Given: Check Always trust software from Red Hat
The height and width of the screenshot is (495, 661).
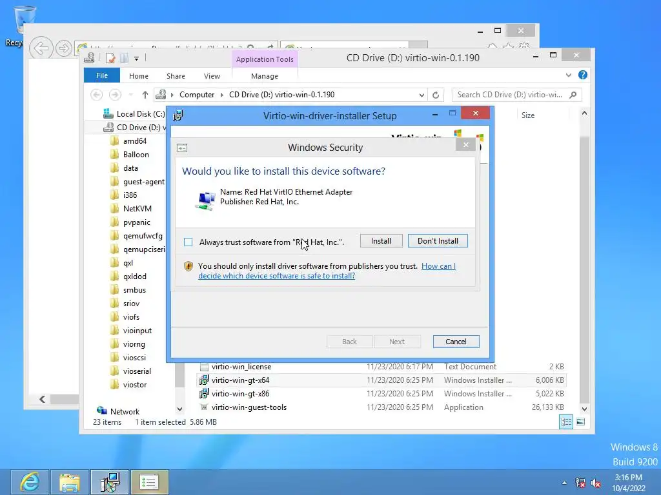Looking at the screenshot, I should (x=188, y=242).
